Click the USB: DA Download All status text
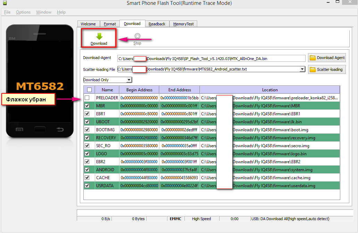The height and width of the screenshot is (233, 358). pos(290,219)
